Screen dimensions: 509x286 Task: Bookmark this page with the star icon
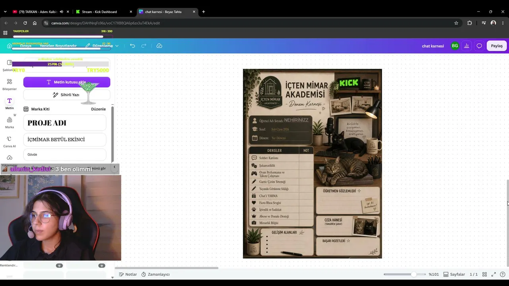coord(456,23)
